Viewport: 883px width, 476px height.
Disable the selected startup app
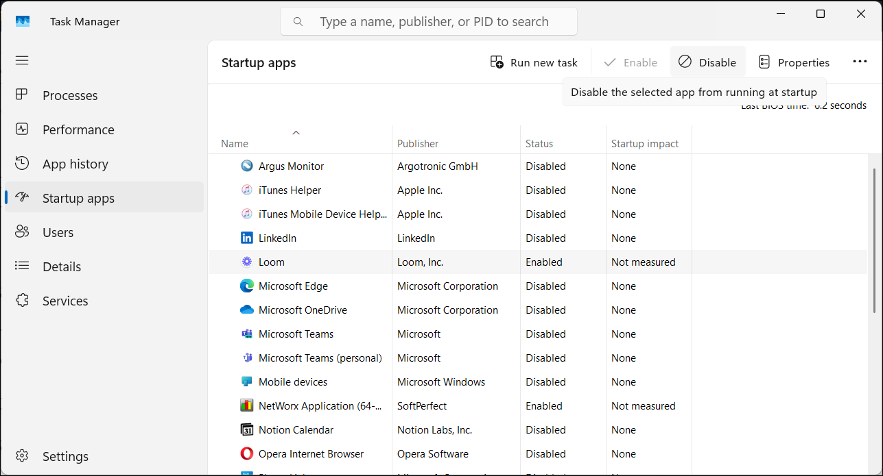pyautogui.click(x=707, y=62)
